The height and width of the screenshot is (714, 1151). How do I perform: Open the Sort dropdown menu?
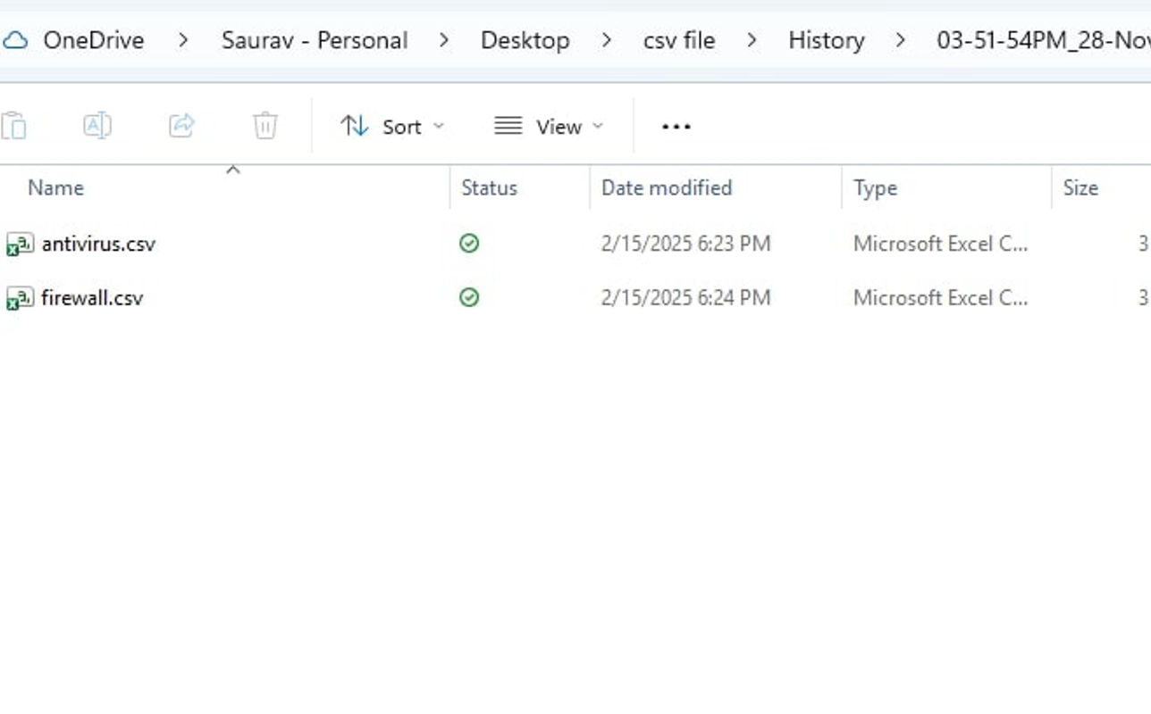[392, 127]
